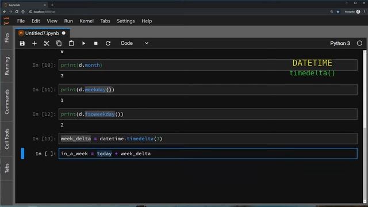The height and width of the screenshot is (207, 368).
Task: Click output 2 of isoweekday cell
Action: [x=62, y=125]
